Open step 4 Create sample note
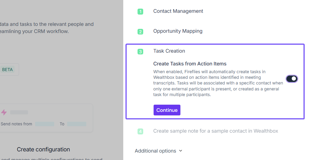Screen dimensions: 309x160 [216, 131]
